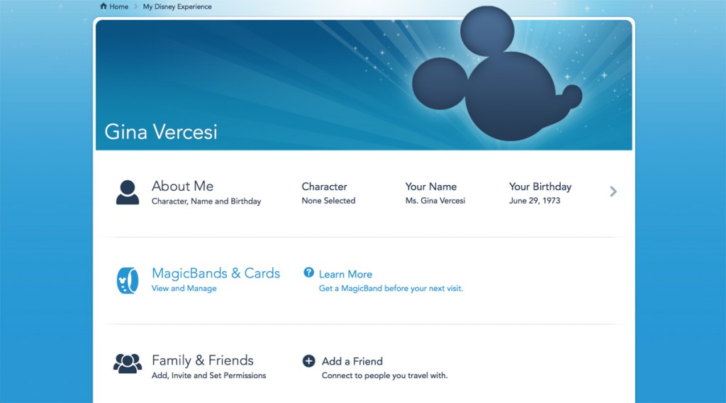Viewport: 726px width, 403px height.
Task: Go to Home breadcrumb link
Action: pos(118,6)
